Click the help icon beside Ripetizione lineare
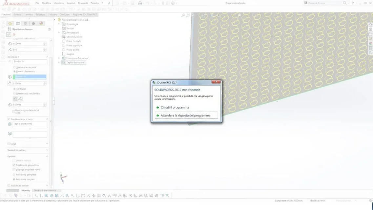 coord(49,29)
